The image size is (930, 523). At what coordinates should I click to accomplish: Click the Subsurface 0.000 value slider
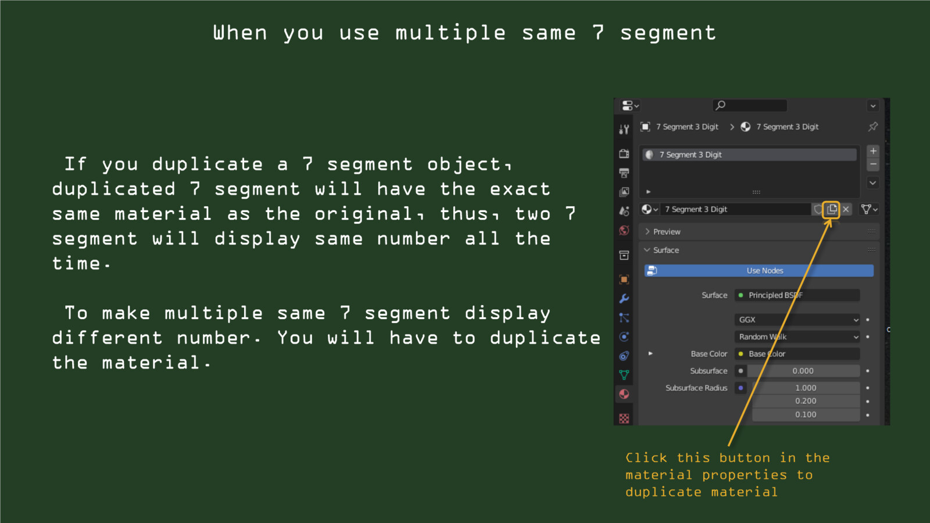803,371
